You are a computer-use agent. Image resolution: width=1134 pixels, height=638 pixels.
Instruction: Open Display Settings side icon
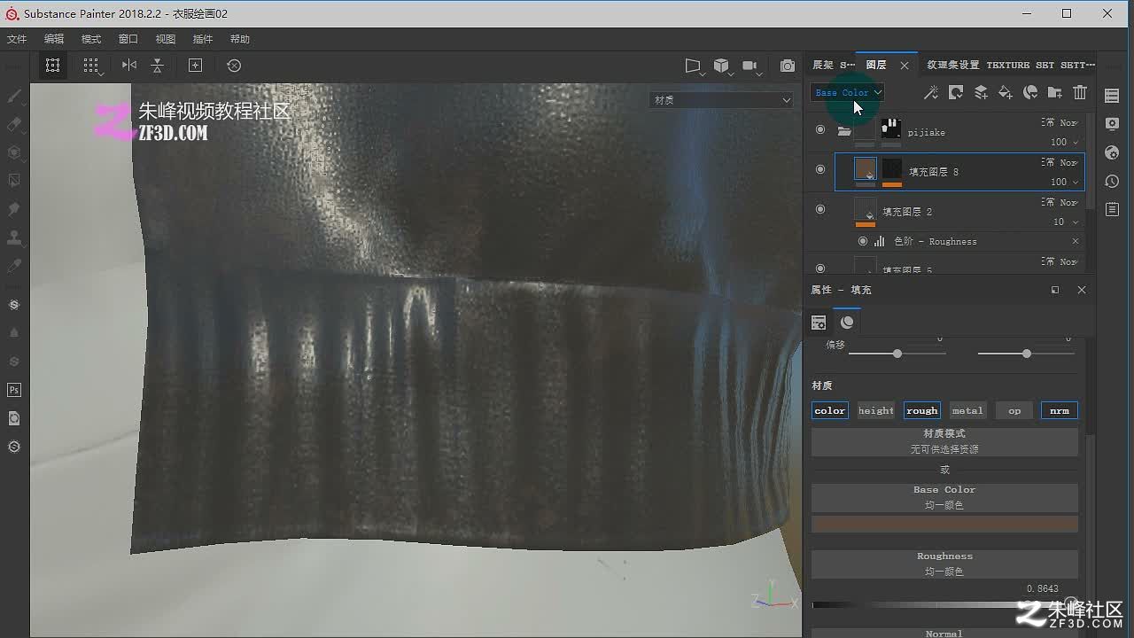point(1112,124)
